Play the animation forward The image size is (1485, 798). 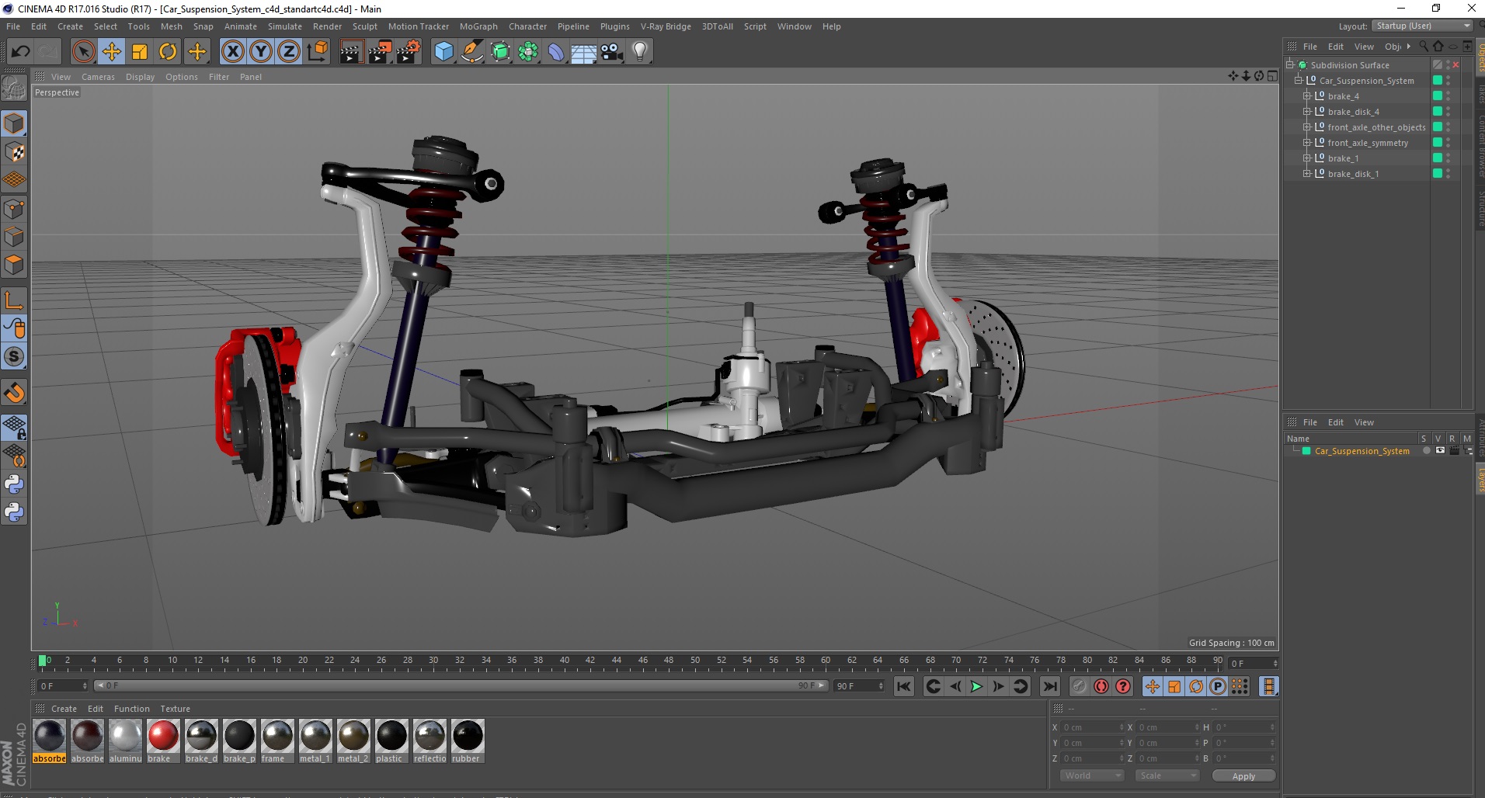[x=976, y=686]
